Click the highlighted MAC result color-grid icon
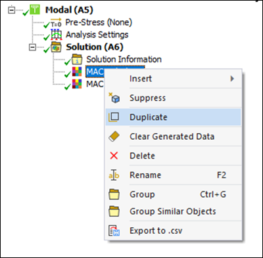Screen dimensions: 263x258 click(x=77, y=72)
